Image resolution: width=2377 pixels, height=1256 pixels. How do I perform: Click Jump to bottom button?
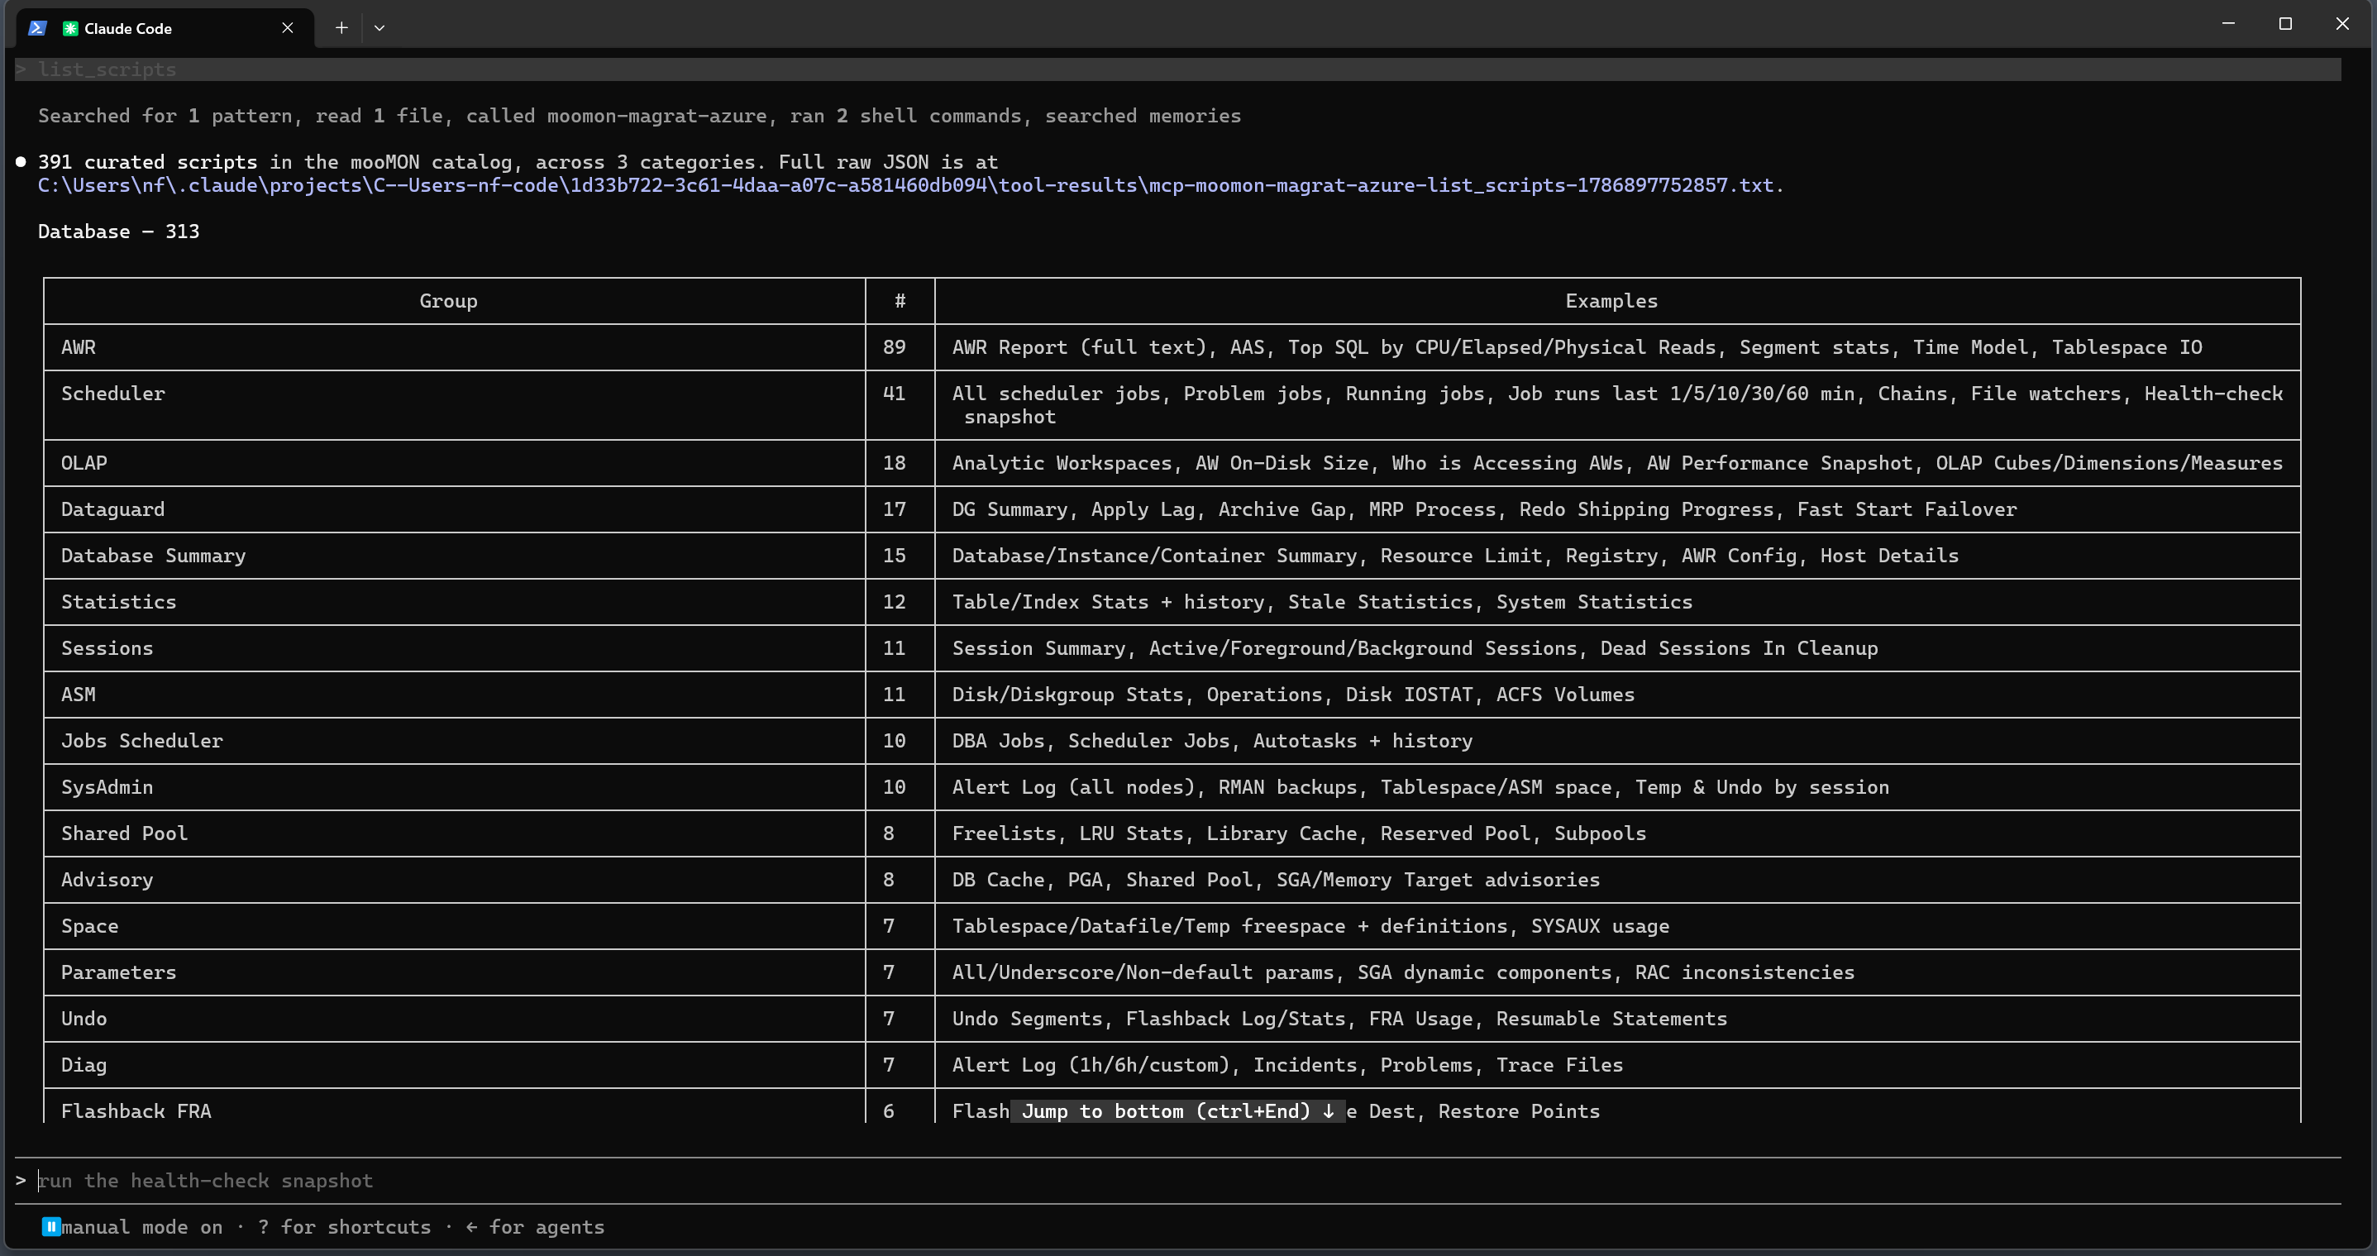[1177, 1111]
